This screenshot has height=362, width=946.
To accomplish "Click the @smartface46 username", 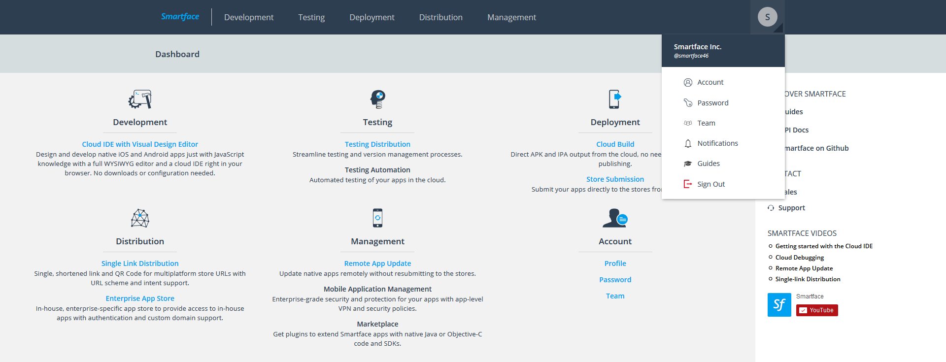I will (x=691, y=56).
